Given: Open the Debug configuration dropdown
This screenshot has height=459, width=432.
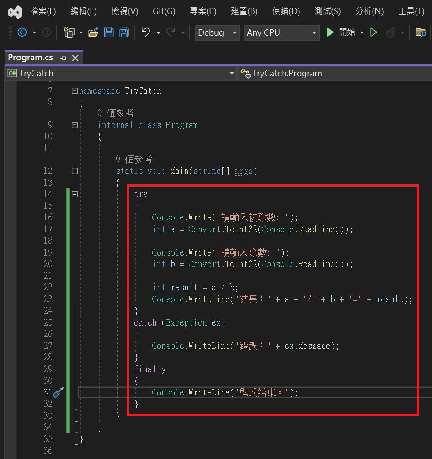Looking at the screenshot, I should coord(218,32).
